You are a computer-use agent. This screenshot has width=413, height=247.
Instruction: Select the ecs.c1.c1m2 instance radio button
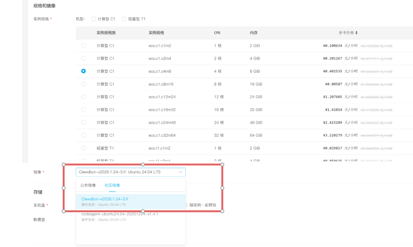(83, 46)
